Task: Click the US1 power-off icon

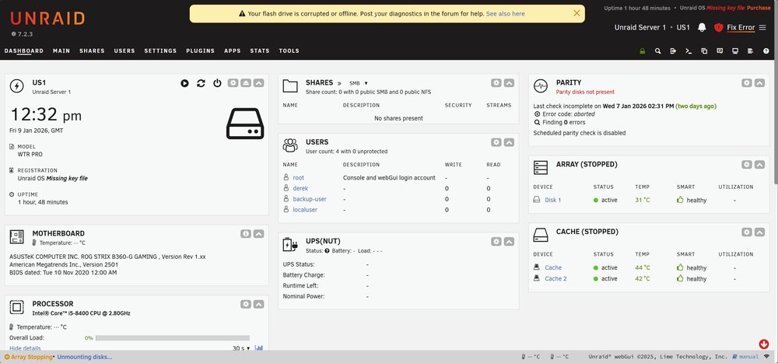Action: 217,83
